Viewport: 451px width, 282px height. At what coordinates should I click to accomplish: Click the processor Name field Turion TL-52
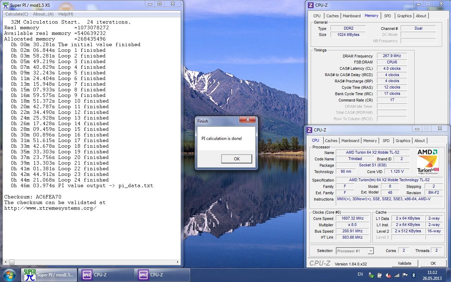click(x=373, y=153)
